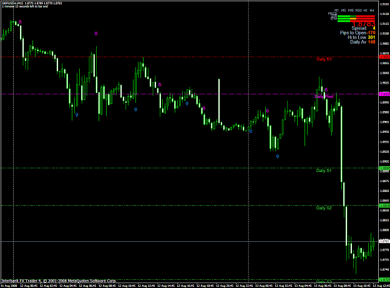The width and height of the screenshot is (390, 288).
Task: Click the tall white spike candle below the Daily Pivot line
Action: click(219, 101)
